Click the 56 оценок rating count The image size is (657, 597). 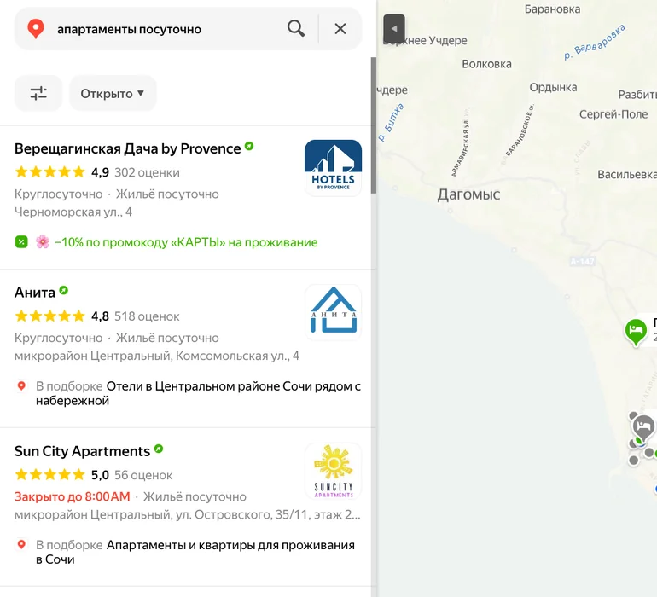(x=143, y=475)
